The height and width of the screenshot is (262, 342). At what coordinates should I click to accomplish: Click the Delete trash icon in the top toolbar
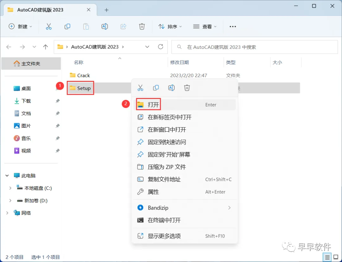coord(142,26)
